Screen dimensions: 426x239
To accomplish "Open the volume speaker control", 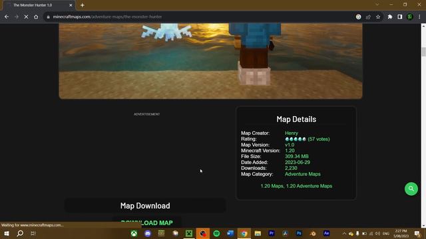I will coord(377,233).
